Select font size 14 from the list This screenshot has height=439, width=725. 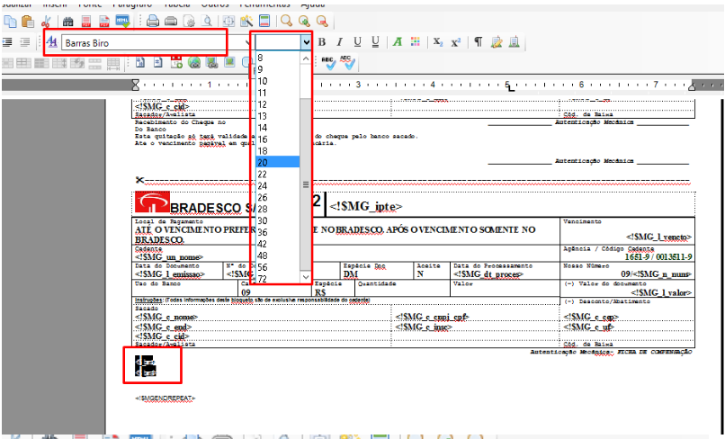click(x=277, y=128)
